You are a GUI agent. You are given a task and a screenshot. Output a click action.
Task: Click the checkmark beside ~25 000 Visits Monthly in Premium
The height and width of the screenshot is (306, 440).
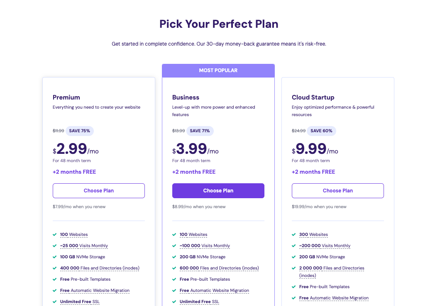click(x=54, y=245)
